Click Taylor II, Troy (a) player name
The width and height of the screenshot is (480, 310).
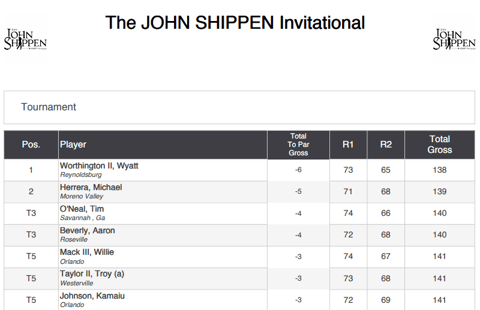(x=92, y=274)
